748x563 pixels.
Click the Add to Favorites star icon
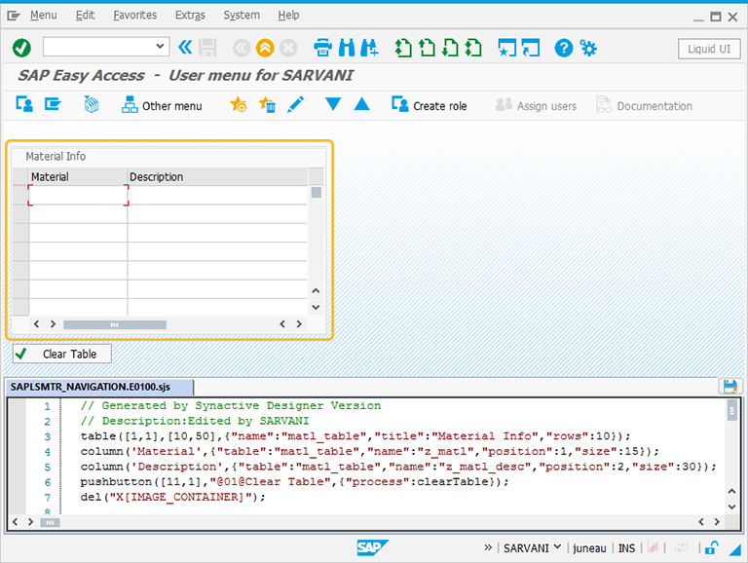pyautogui.click(x=238, y=104)
